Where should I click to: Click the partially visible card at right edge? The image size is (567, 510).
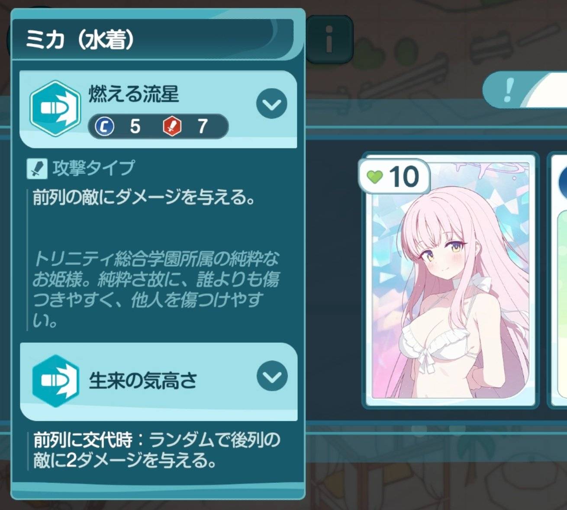[557, 280]
